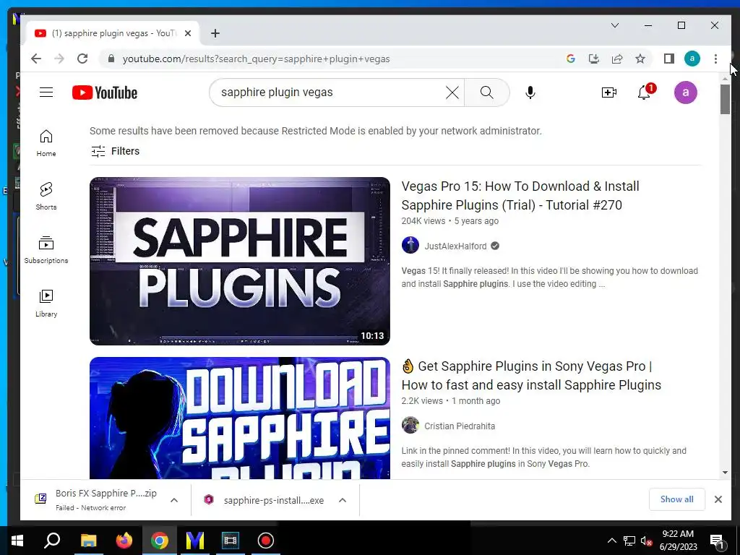Open the Windows notification center
This screenshot has width=740, height=555.
click(x=717, y=541)
